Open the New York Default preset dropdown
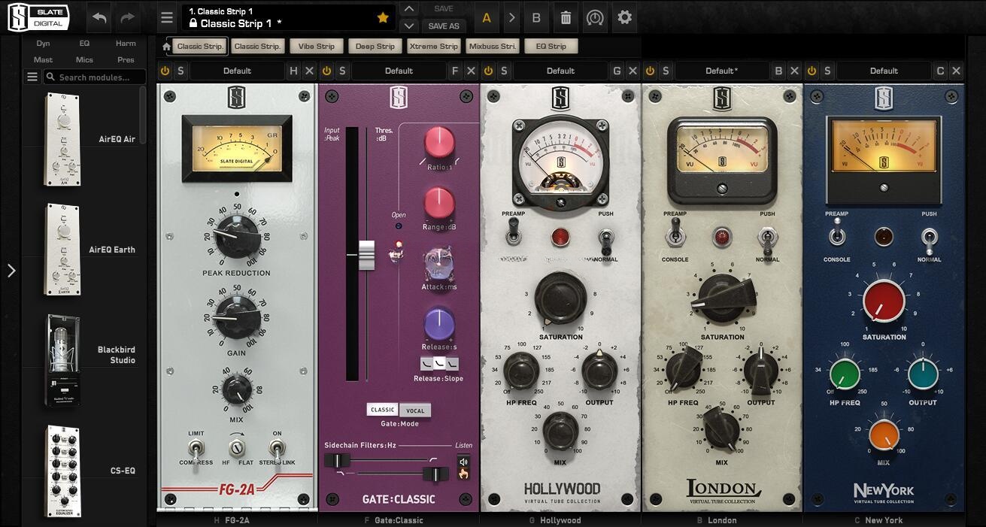This screenshot has width=986, height=527. point(884,71)
